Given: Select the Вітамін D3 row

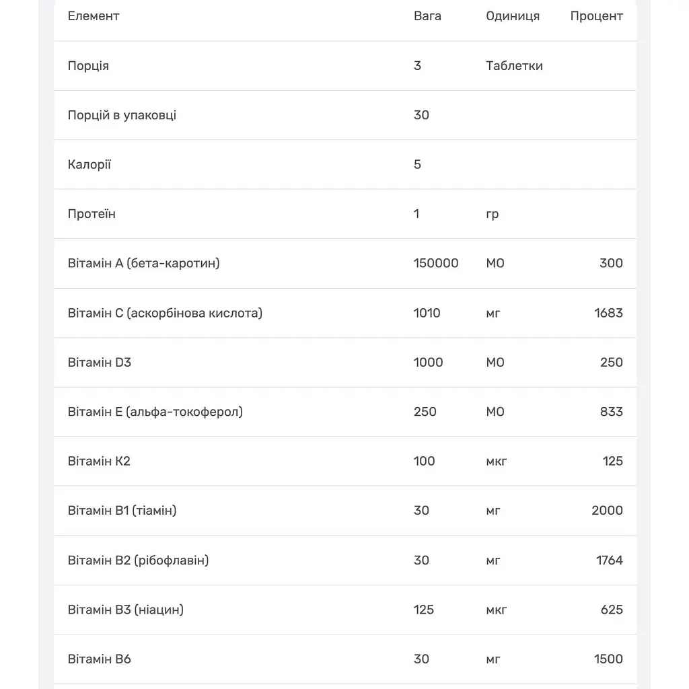Looking at the screenshot, I should click(x=345, y=363).
